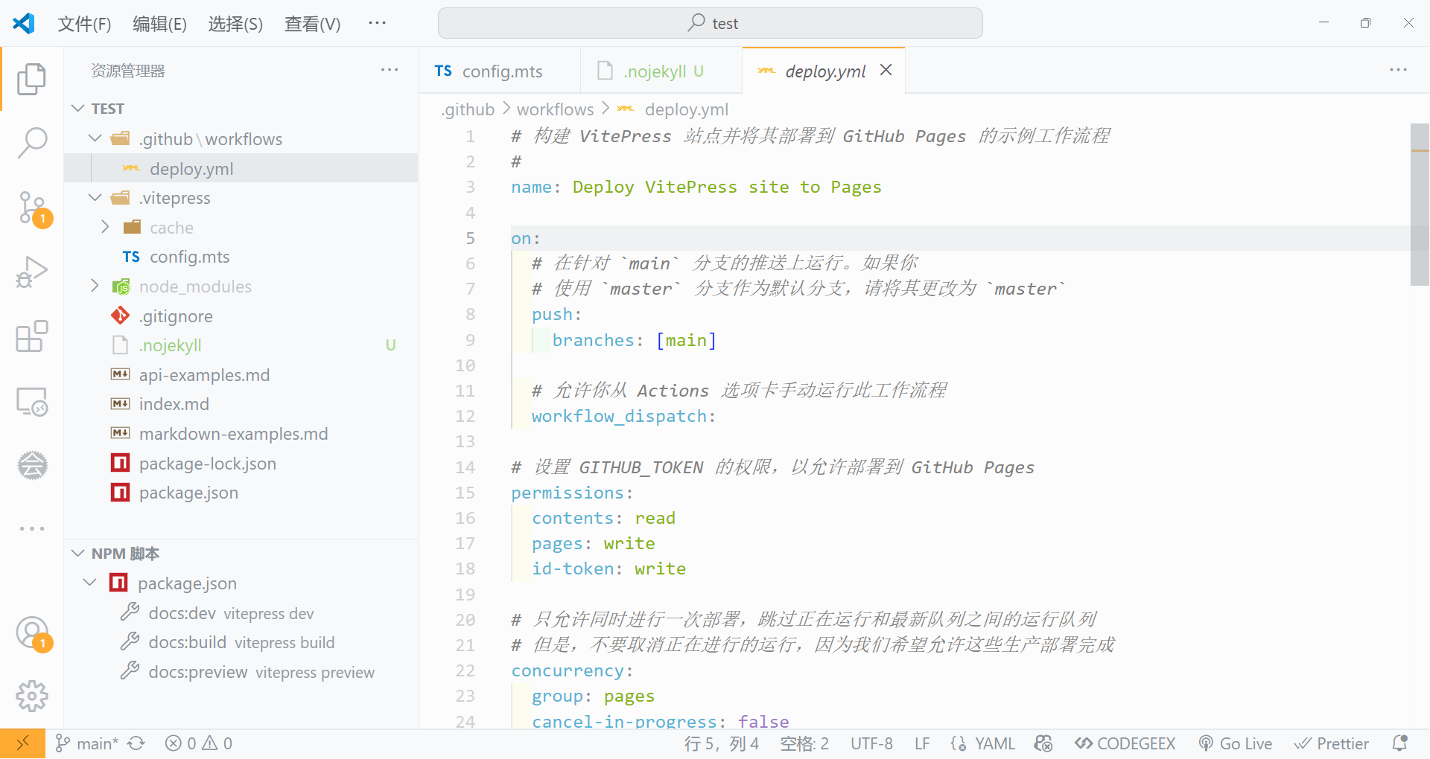Viewport: 1430px width, 759px height.
Task: Go to line via 行 5, 列 4
Action: pyautogui.click(x=722, y=743)
